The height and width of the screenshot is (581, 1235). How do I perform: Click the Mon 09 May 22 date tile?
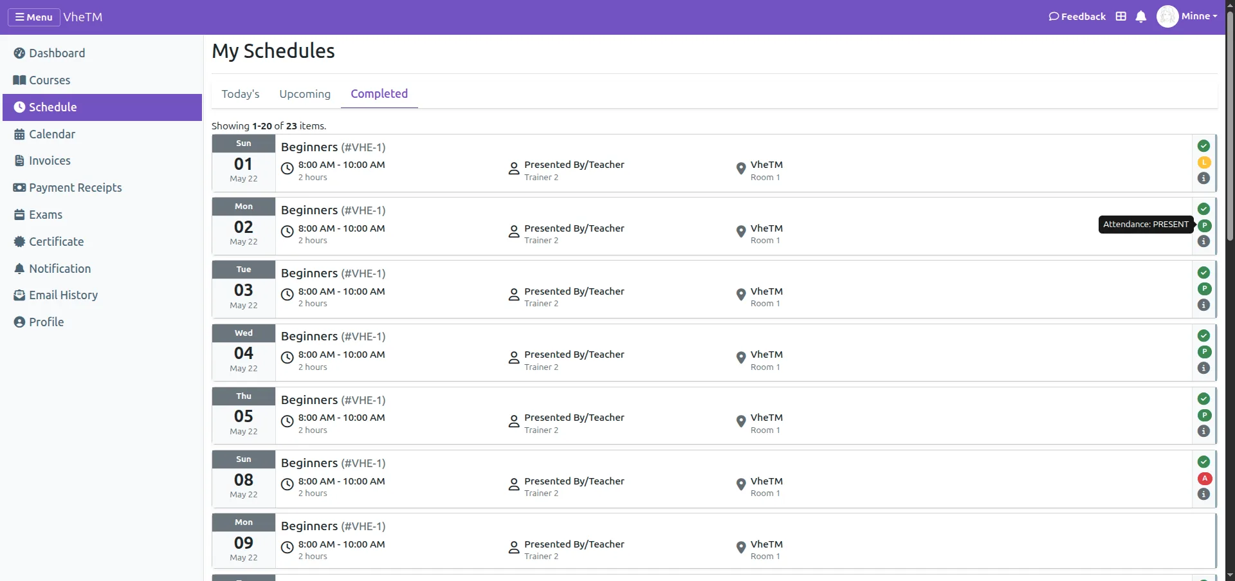(x=244, y=541)
